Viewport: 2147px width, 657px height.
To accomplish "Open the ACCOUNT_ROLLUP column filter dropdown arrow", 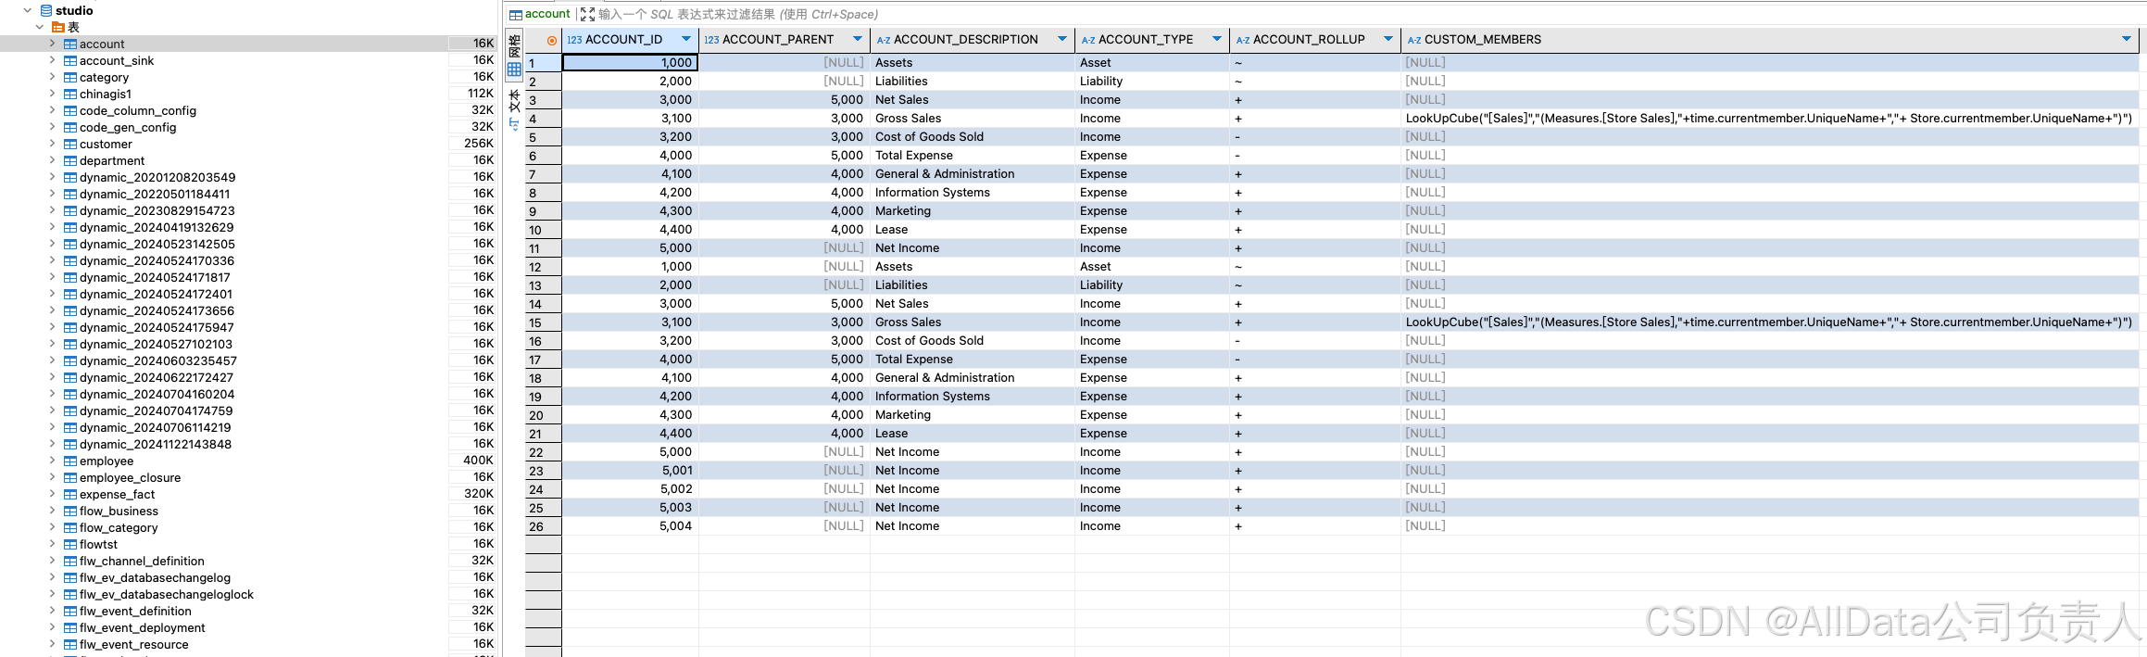I will [1388, 39].
